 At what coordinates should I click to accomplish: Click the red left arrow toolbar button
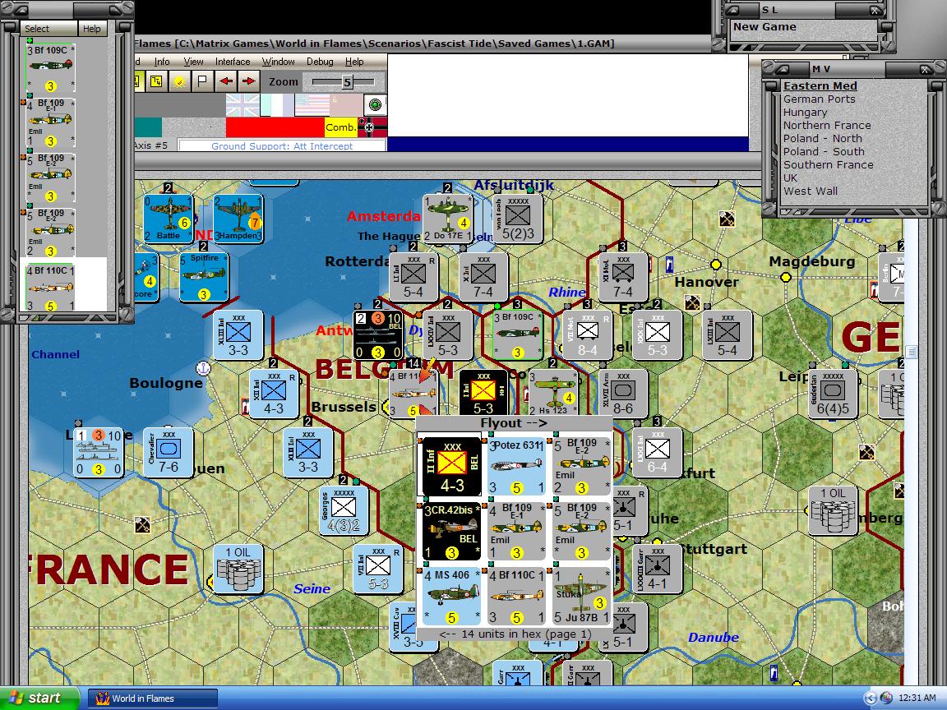pyautogui.click(x=226, y=81)
